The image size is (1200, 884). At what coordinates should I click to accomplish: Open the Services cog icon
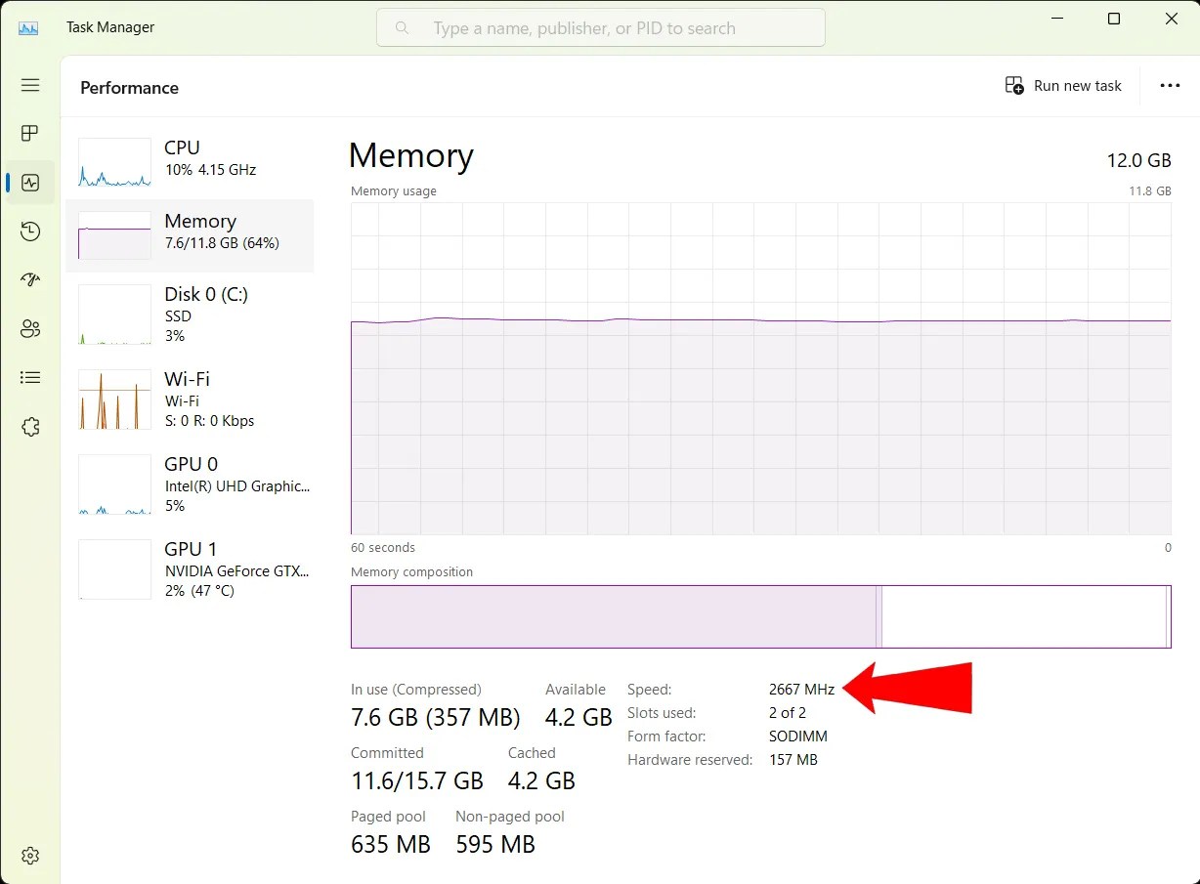click(x=30, y=426)
